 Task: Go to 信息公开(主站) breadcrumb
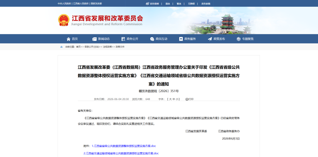92,47
